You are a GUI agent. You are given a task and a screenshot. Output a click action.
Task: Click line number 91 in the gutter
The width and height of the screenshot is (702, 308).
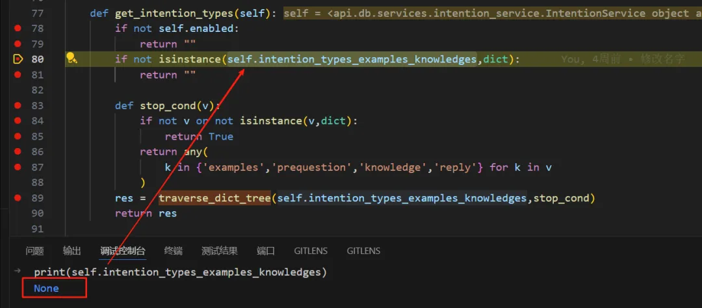pyautogui.click(x=38, y=229)
